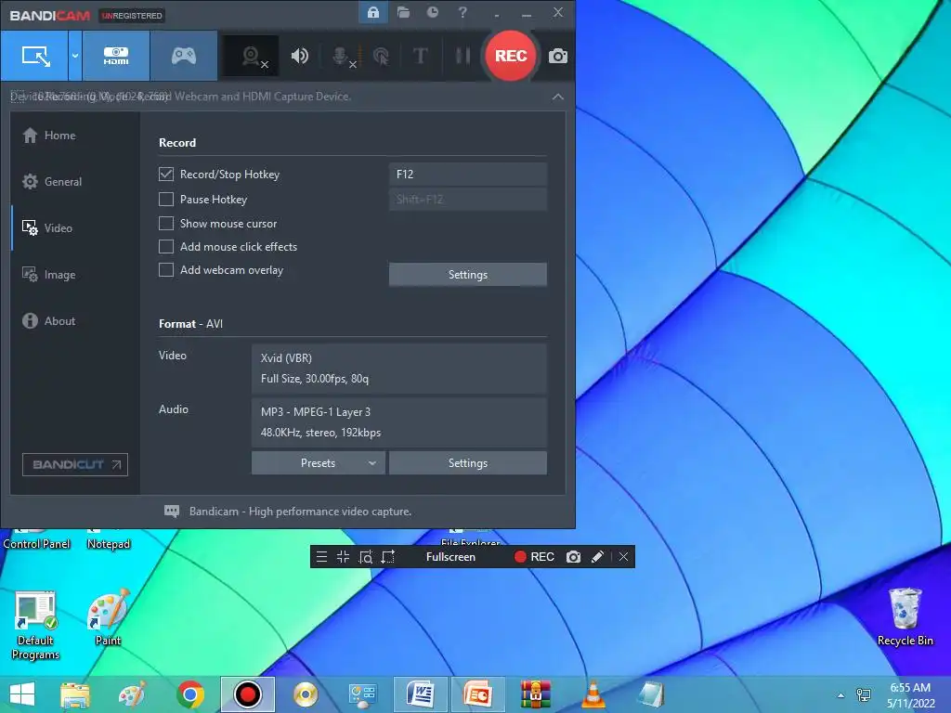Take screenshot with camera icon
The image size is (951, 713).
(558, 57)
